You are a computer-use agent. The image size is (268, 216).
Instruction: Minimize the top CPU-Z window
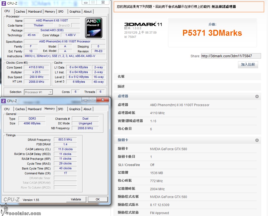86,2
